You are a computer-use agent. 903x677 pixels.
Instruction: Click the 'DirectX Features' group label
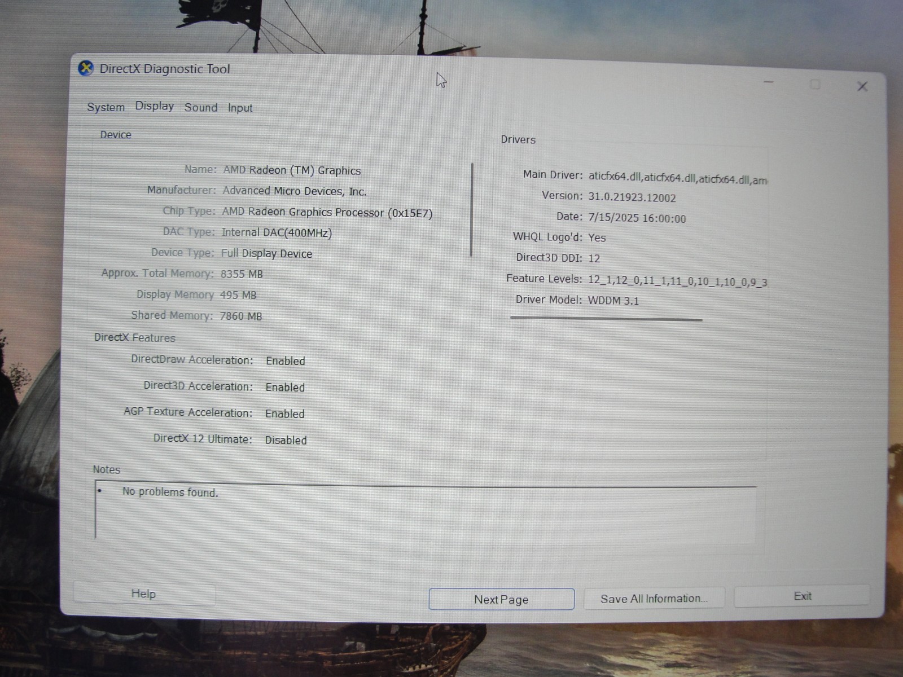pos(134,338)
